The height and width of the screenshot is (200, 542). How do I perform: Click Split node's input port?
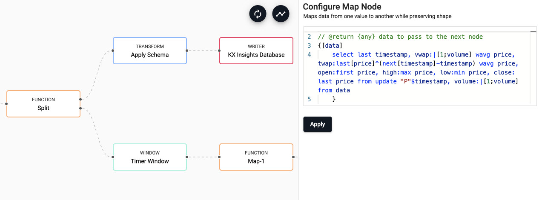pos(6,104)
